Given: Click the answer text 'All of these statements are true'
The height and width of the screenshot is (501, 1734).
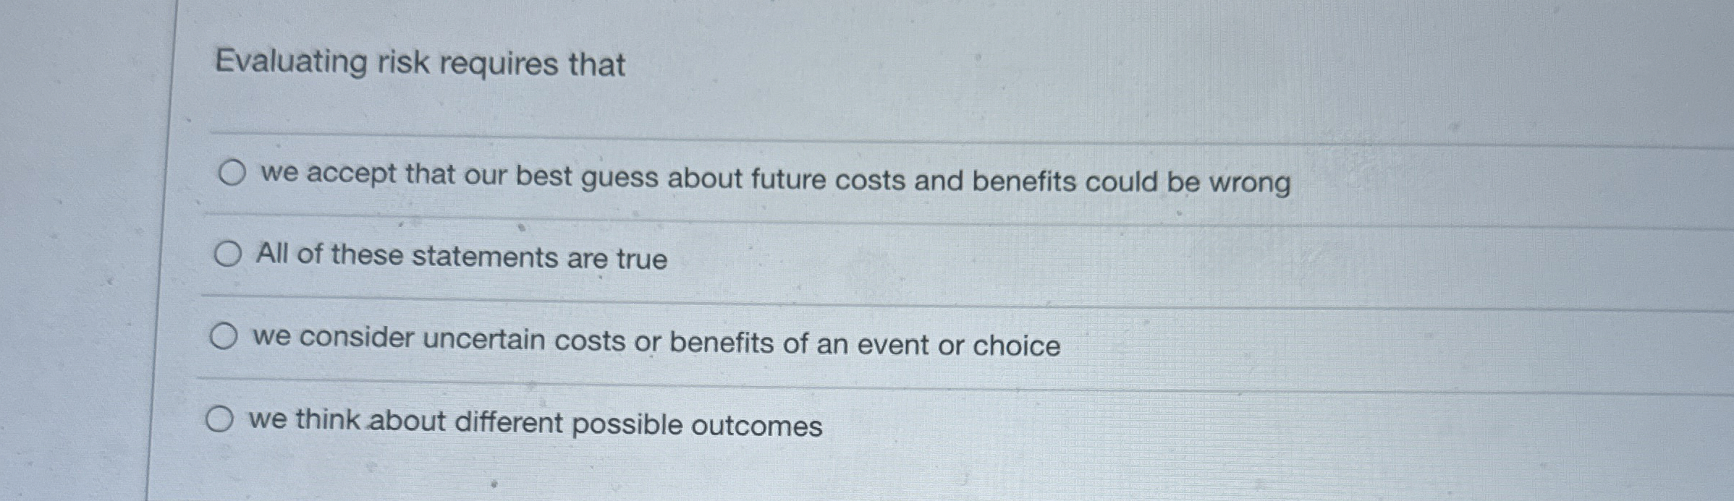Looking at the screenshot, I should pyautogui.click(x=462, y=256).
